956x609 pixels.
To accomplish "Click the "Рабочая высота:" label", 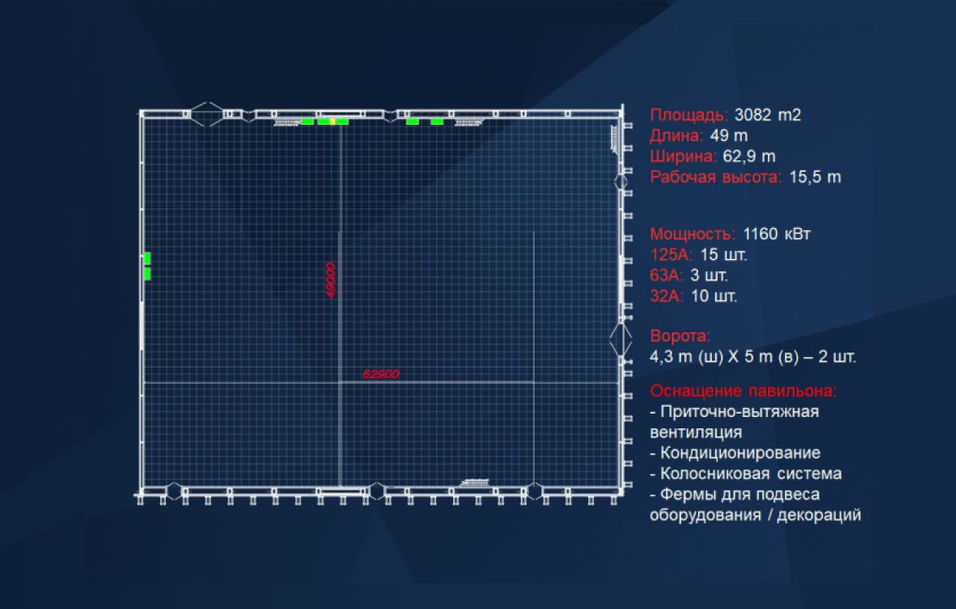I will click(x=716, y=177).
